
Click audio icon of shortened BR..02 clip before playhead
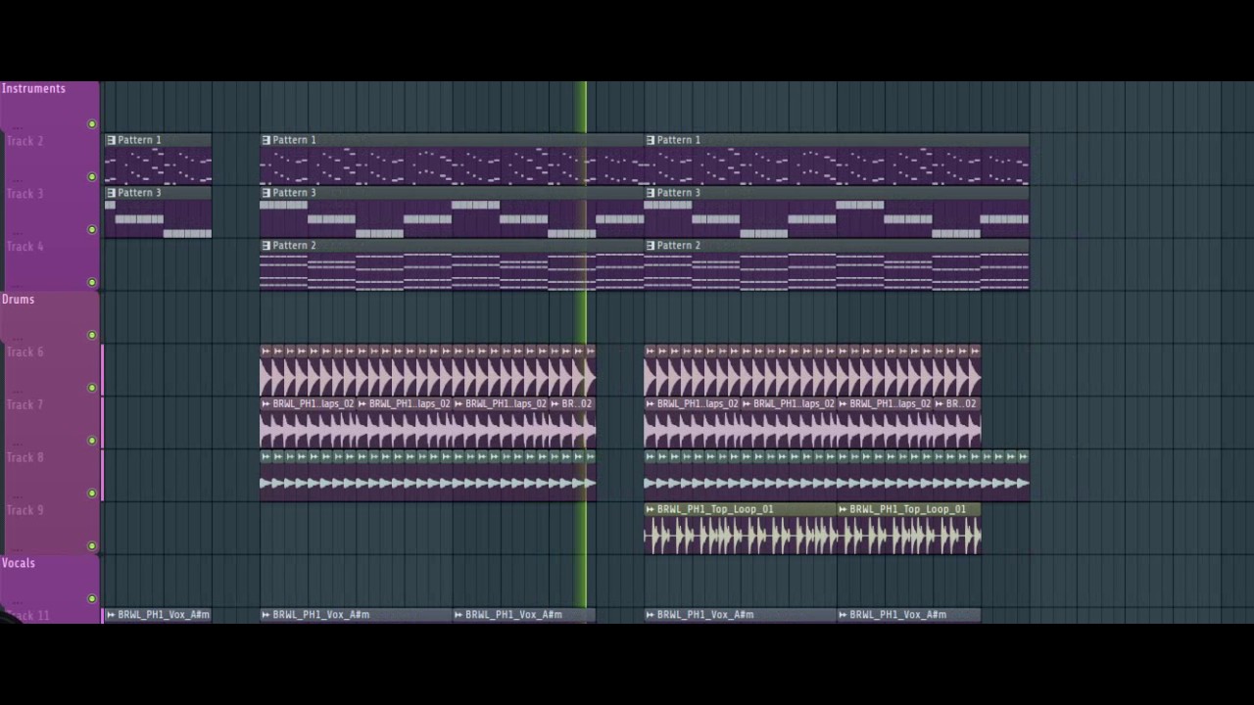[555, 403]
